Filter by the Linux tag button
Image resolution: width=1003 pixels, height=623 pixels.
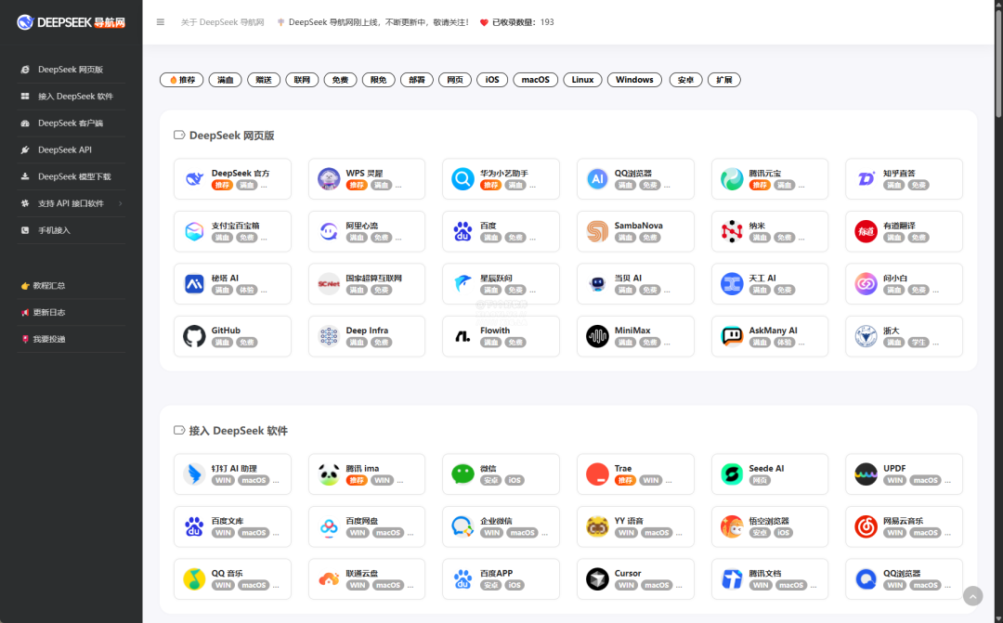tap(582, 80)
